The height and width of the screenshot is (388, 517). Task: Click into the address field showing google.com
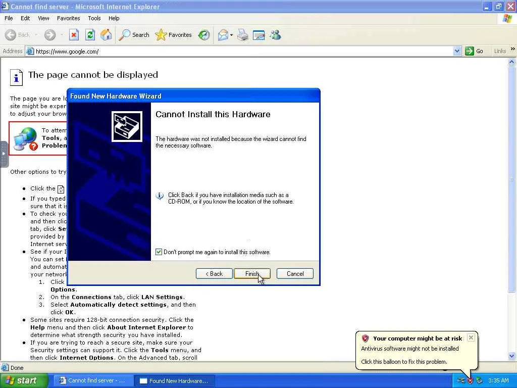[x=244, y=51]
